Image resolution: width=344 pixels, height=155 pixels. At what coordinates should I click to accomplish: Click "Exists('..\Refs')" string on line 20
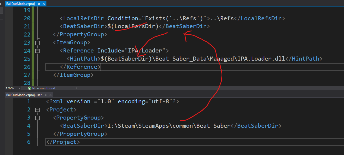(x=174, y=18)
